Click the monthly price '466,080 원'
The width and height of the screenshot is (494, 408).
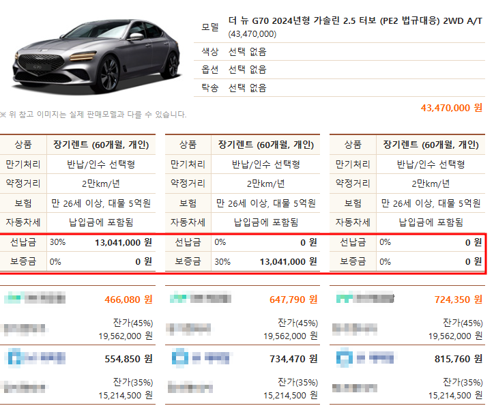point(128,300)
